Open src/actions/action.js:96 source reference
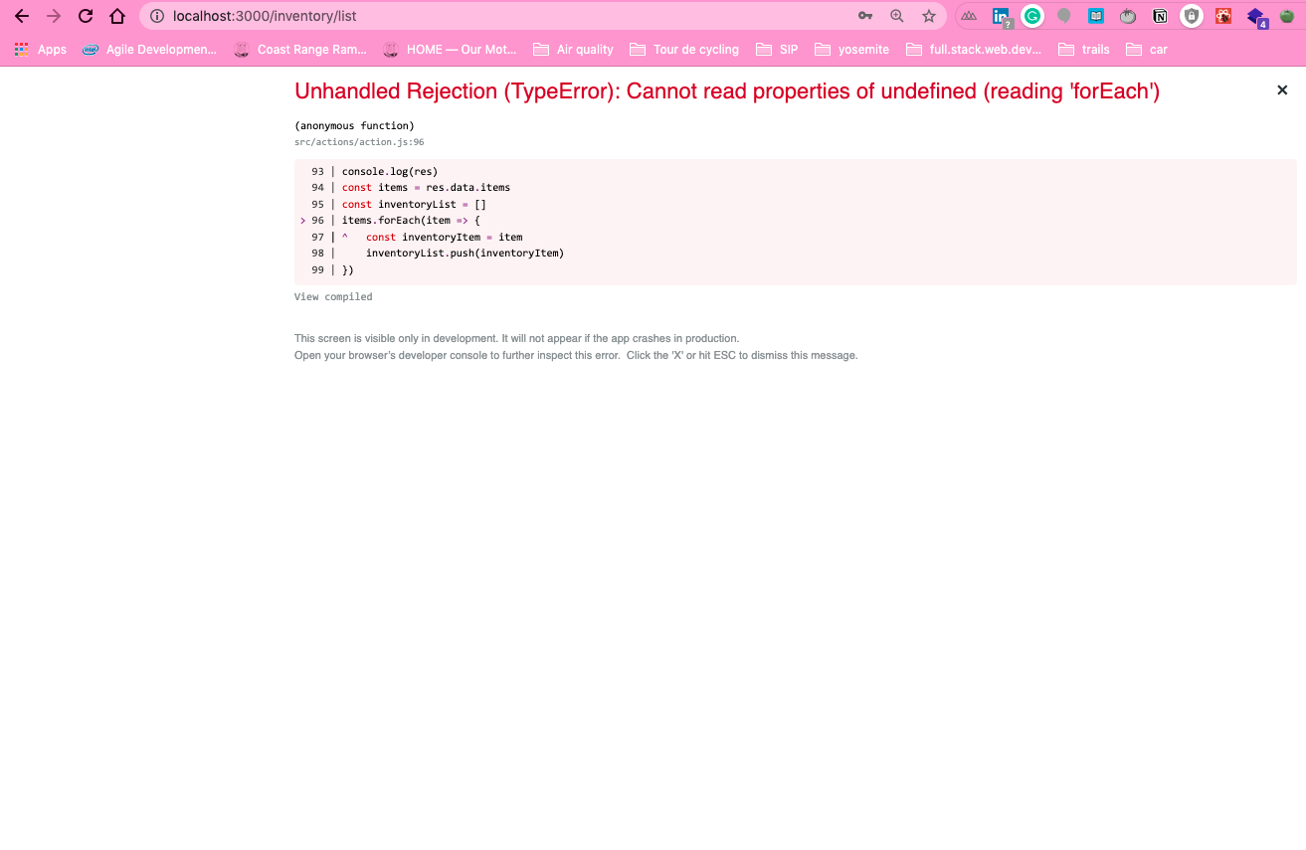This screenshot has height=850, width=1306. pos(358,141)
